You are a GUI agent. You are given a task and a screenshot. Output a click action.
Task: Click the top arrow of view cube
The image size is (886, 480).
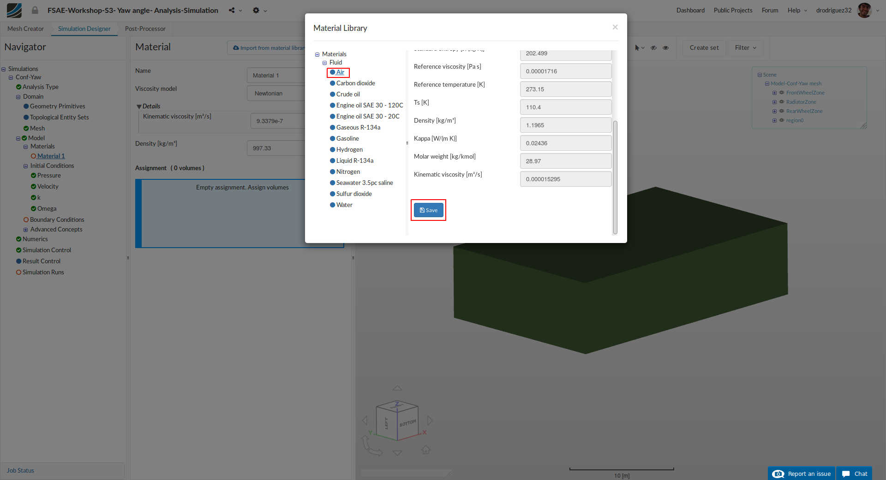(397, 388)
